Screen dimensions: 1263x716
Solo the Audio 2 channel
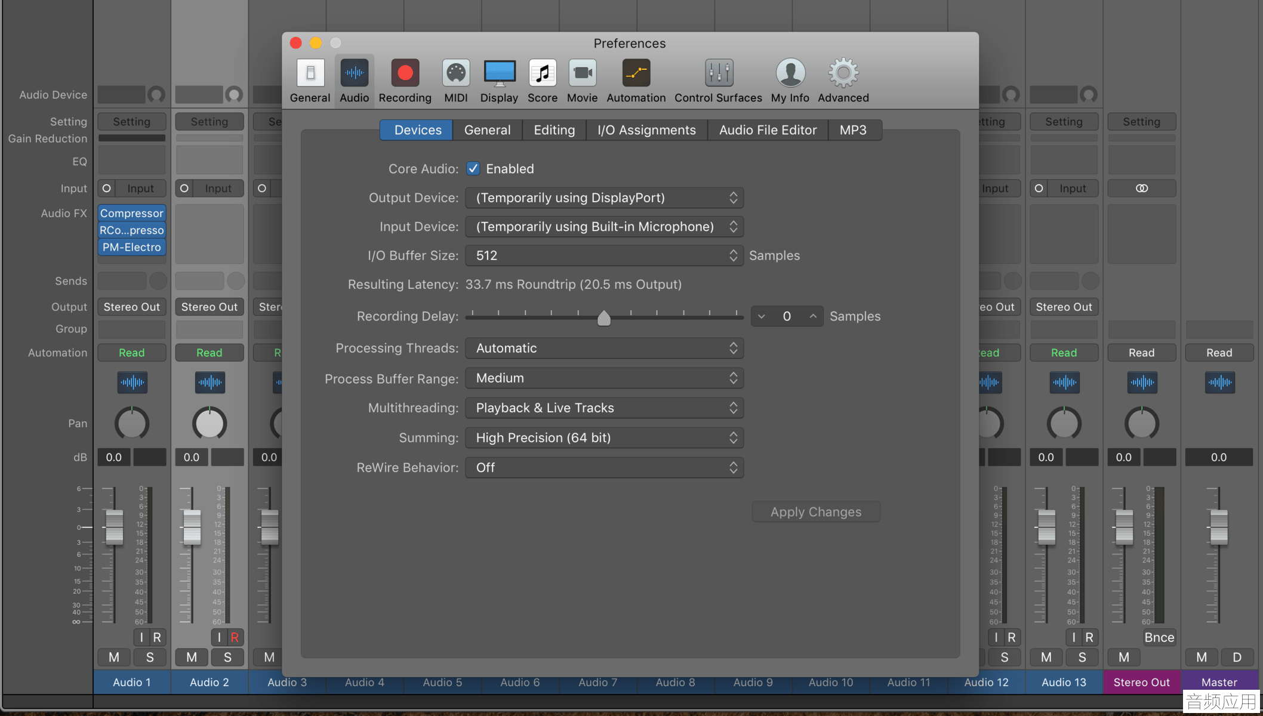click(227, 657)
